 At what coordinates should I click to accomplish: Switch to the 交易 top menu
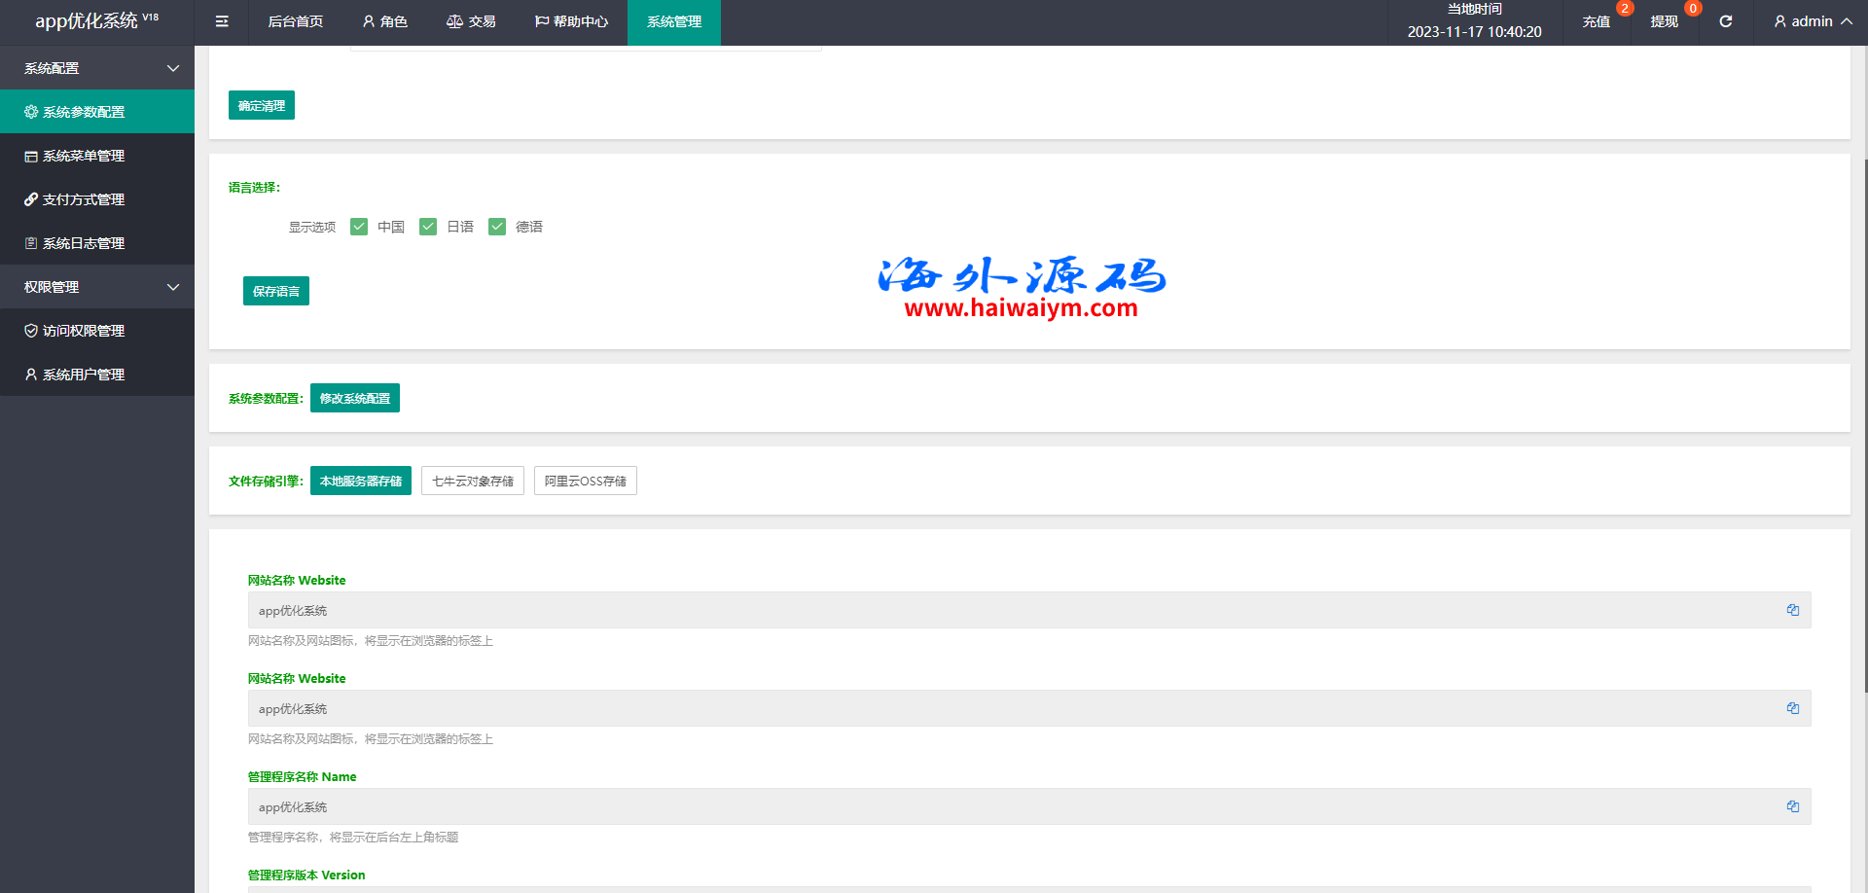[x=471, y=21]
